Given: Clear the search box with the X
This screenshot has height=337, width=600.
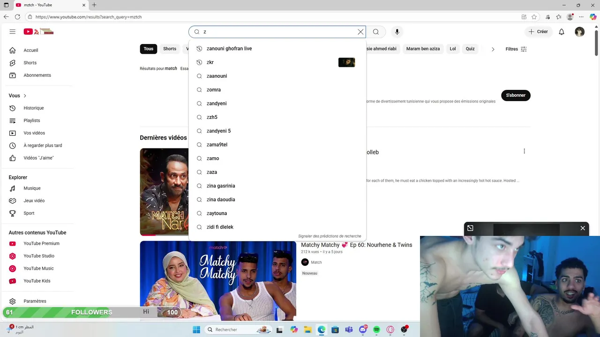Looking at the screenshot, I should [360, 32].
